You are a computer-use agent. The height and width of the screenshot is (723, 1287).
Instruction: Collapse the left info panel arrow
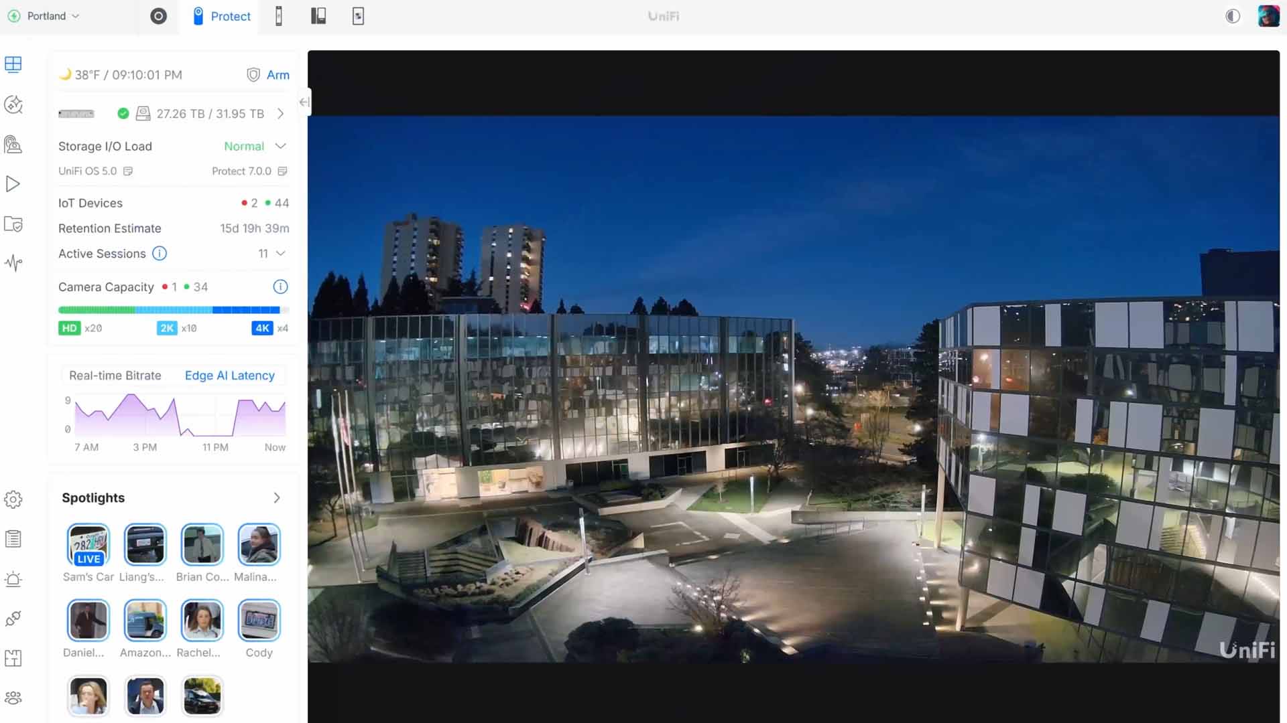point(304,102)
